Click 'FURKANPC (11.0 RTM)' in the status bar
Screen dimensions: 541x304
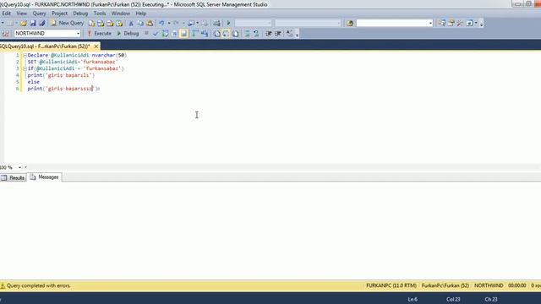click(391, 285)
